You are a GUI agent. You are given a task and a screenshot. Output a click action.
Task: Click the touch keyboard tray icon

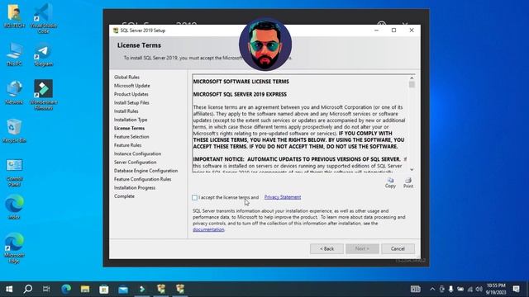(415, 289)
